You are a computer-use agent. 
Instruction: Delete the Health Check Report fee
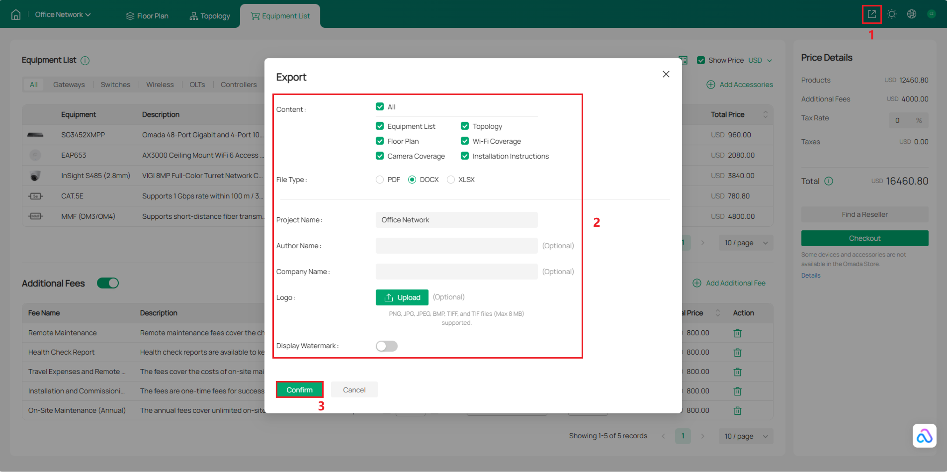pos(737,353)
